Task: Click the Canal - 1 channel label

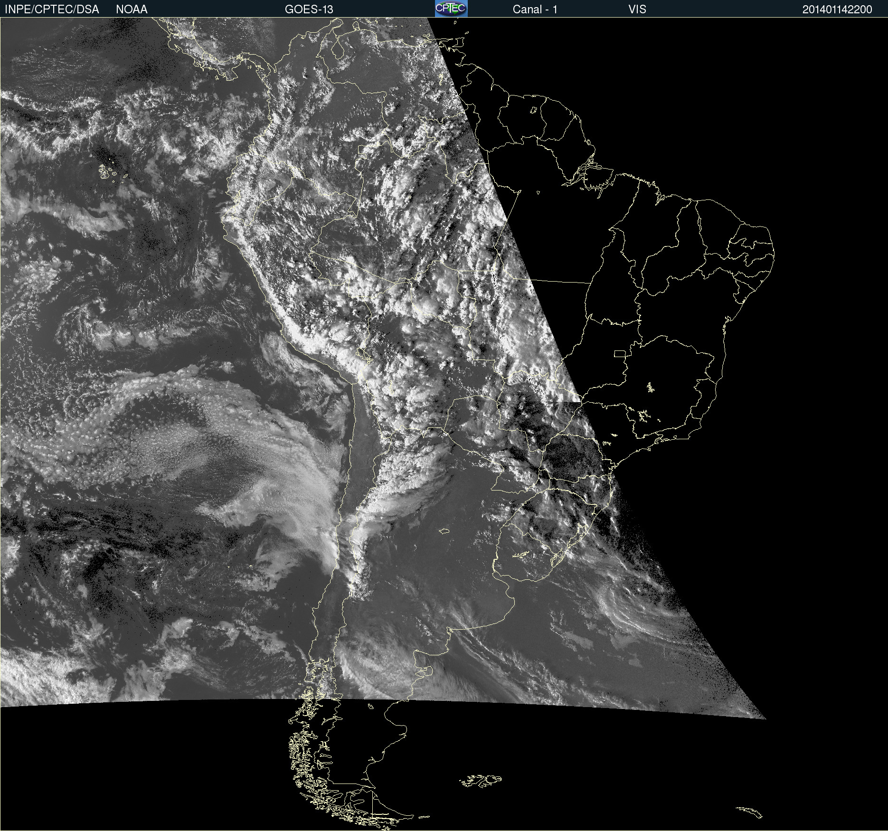Action: pyautogui.click(x=535, y=9)
